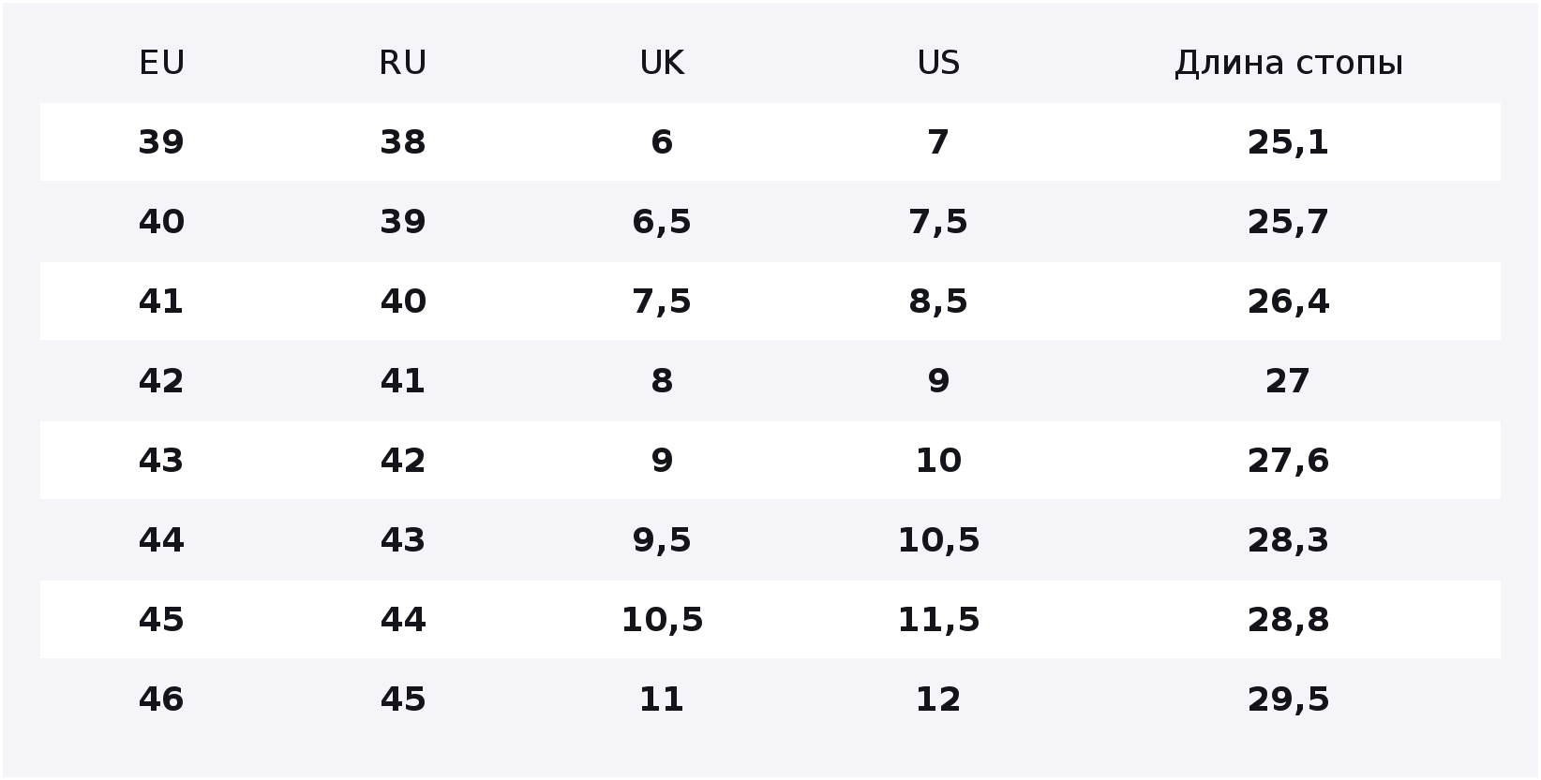Screen dimensions: 1541x780
Task: Select foot length 26,4 cell
Action: 1289,302
